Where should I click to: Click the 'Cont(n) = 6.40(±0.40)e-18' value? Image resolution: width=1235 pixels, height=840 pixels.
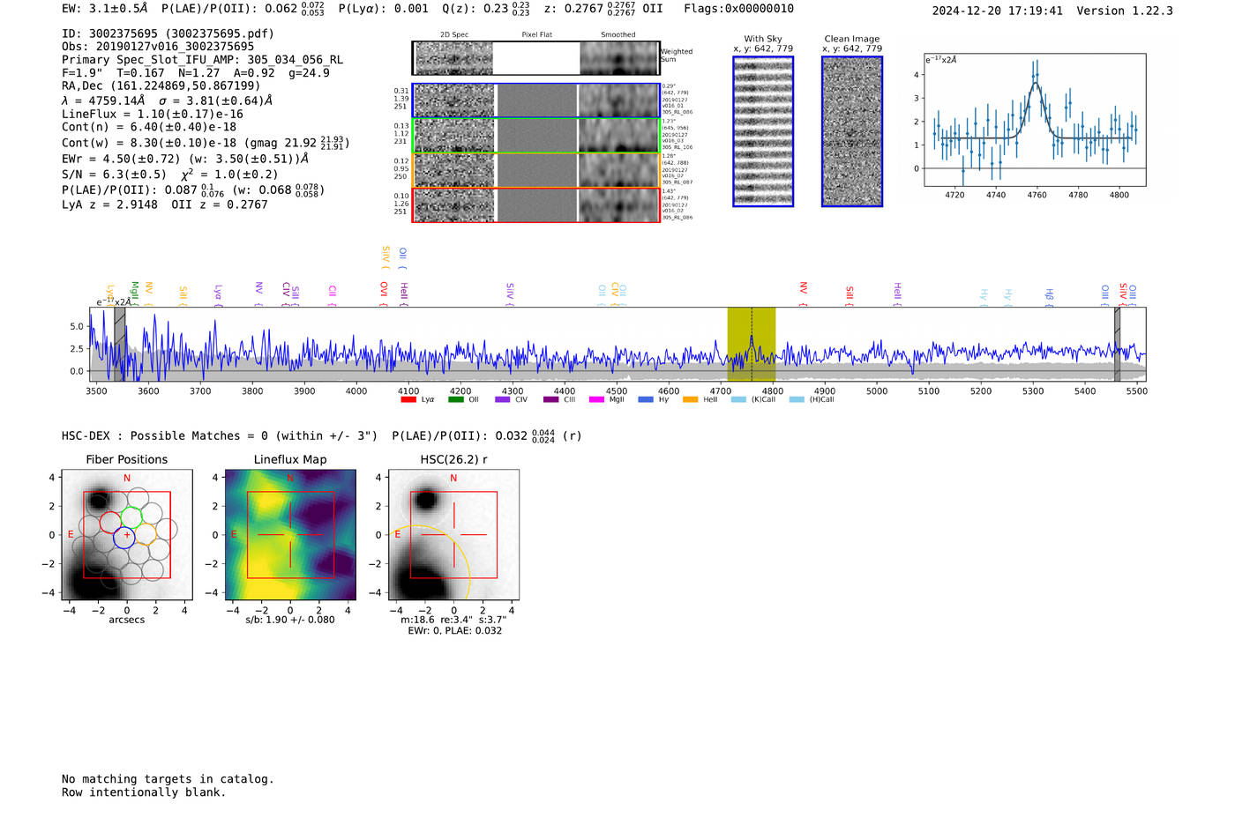click(149, 127)
